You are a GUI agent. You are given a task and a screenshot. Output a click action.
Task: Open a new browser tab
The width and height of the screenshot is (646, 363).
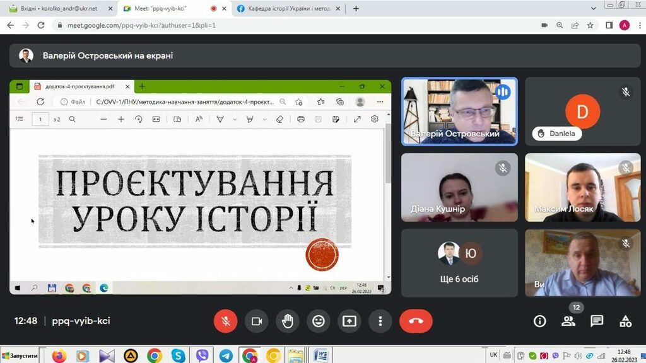pyautogui.click(x=356, y=9)
